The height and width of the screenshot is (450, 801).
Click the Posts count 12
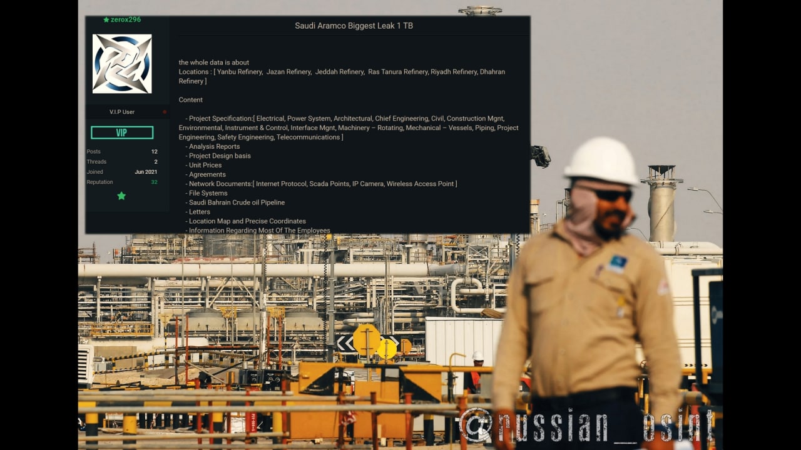point(154,151)
